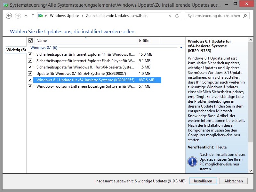Click the details pane scrollbar thumb
The height and width of the screenshot is (192, 256).
(251, 92)
